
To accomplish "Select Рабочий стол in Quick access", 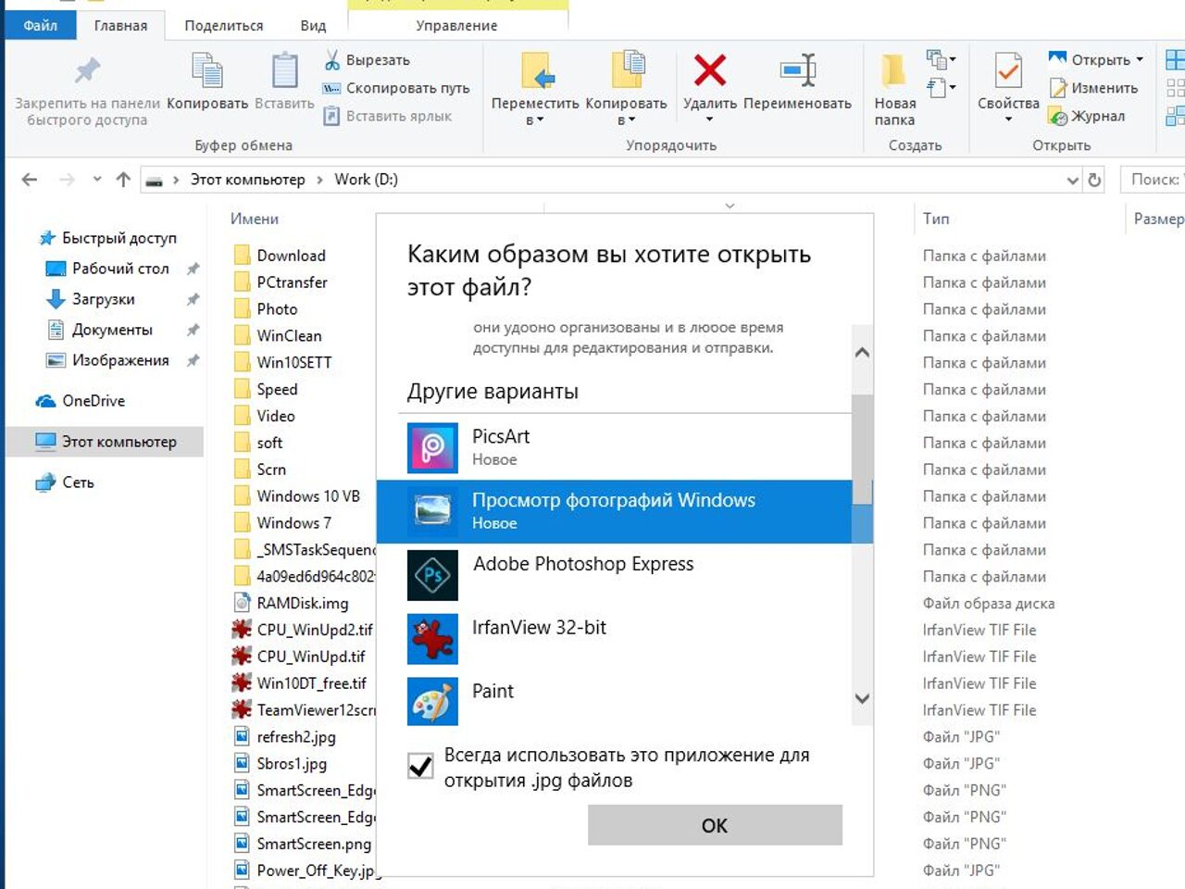I will [120, 269].
